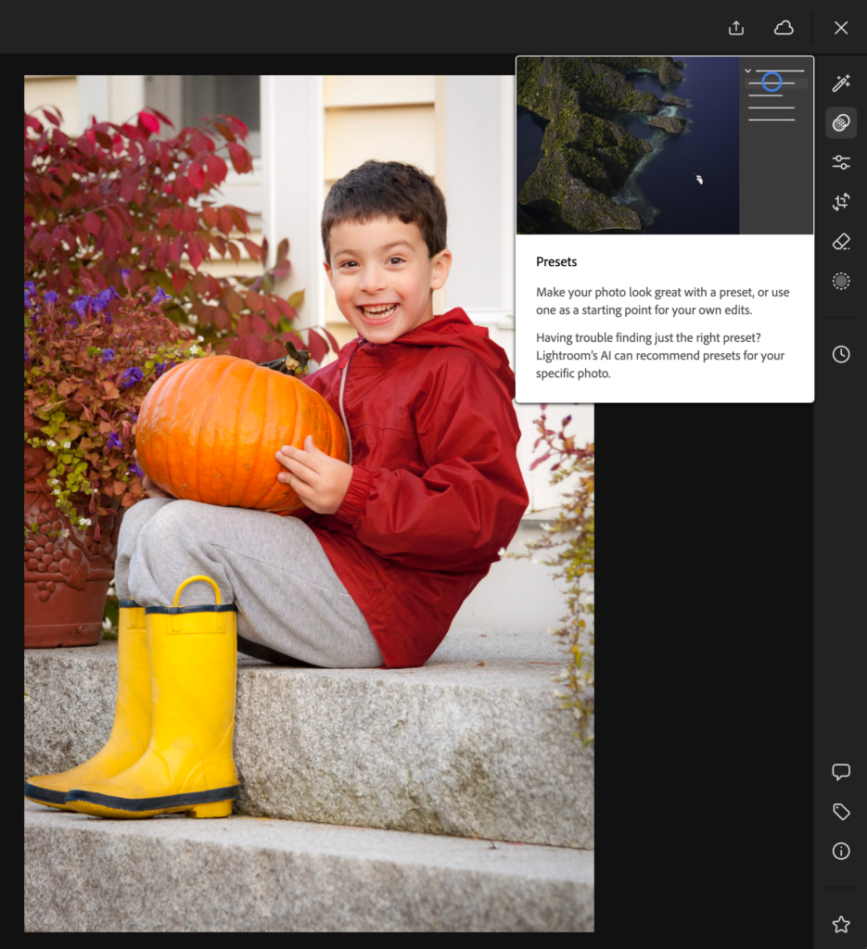Click text "Having trouble finding just the right preset?"
This screenshot has height=949, width=867.
(648, 337)
